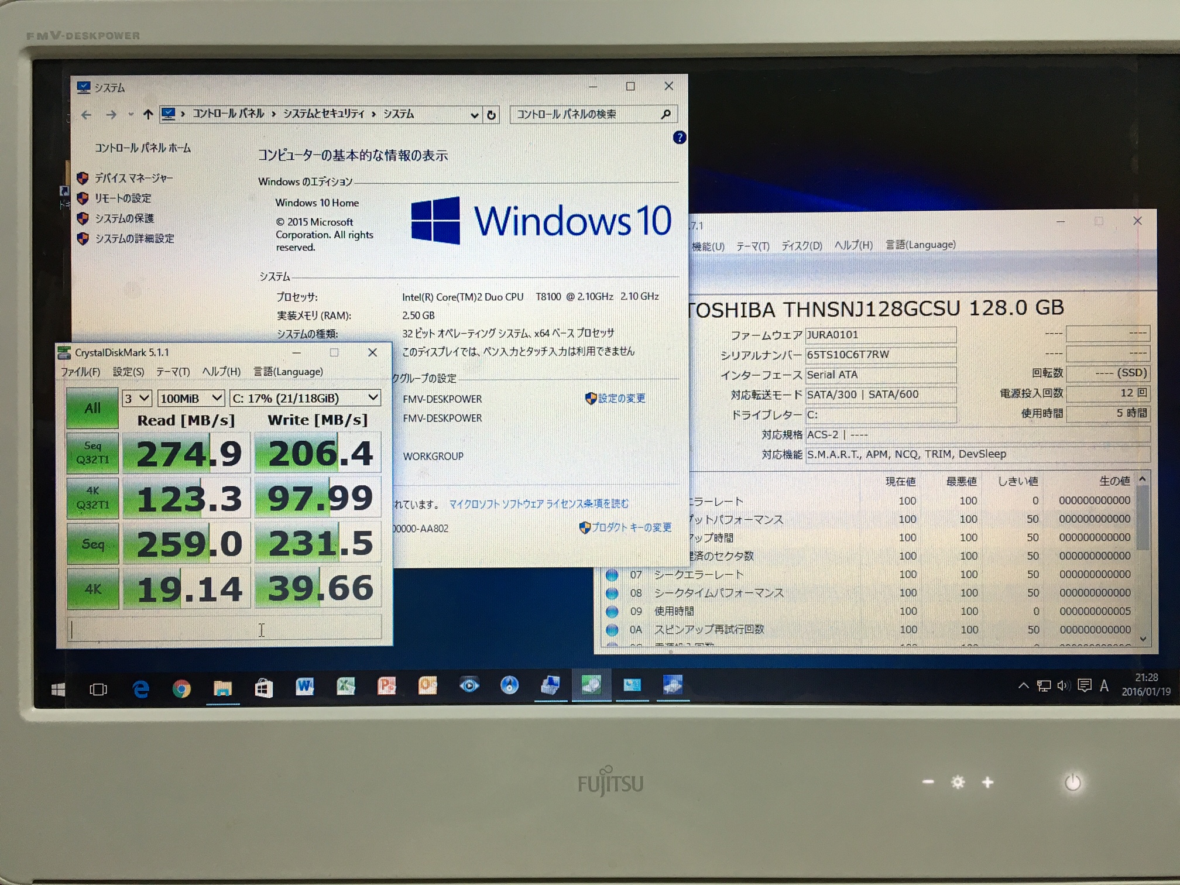Click the System control panel taskbar icon

pos(632,684)
